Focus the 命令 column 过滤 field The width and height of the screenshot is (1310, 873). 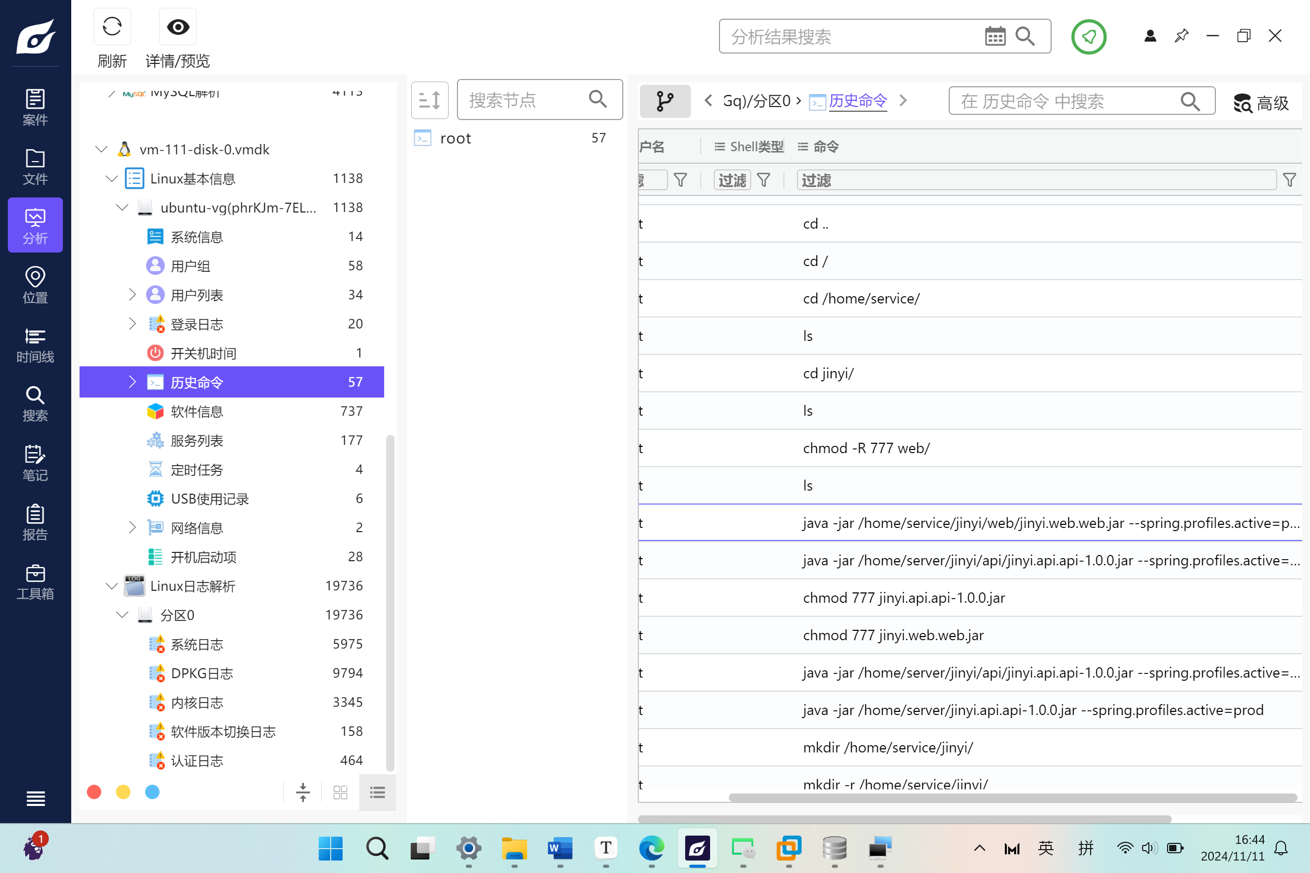(x=1037, y=180)
